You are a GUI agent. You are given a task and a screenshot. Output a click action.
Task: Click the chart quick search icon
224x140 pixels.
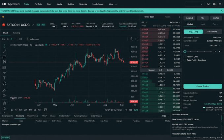[131, 39]
